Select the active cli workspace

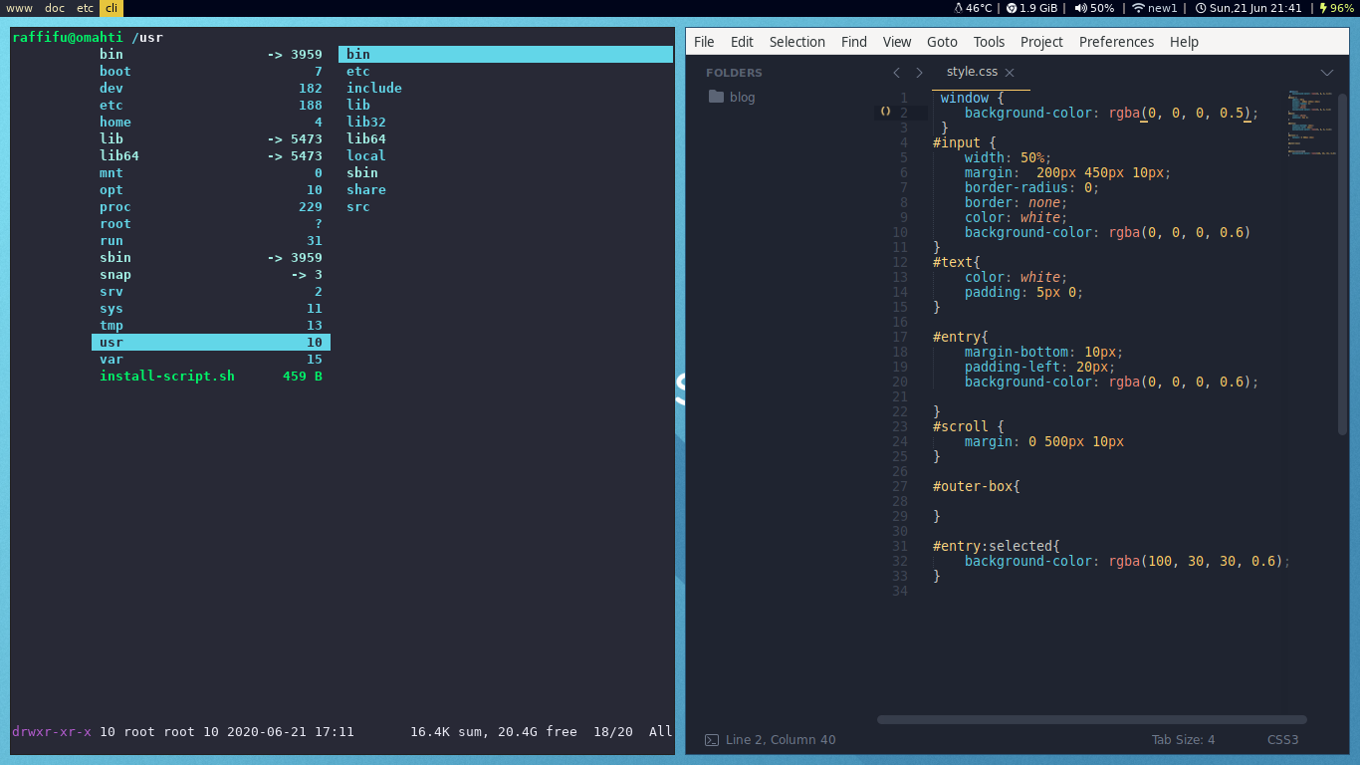pyautogui.click(x=112, y=8)
